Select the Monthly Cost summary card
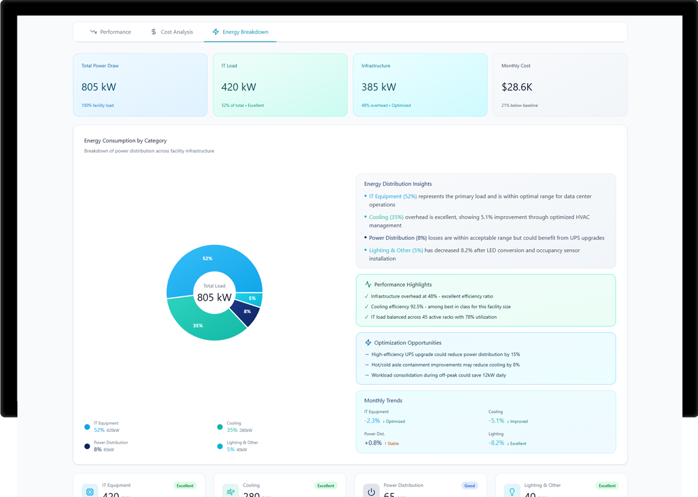 point(560,85)
